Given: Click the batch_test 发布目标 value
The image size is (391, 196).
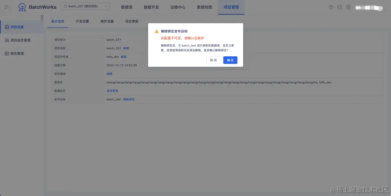Looking at the screenshot, I should (x=114, y=99).
